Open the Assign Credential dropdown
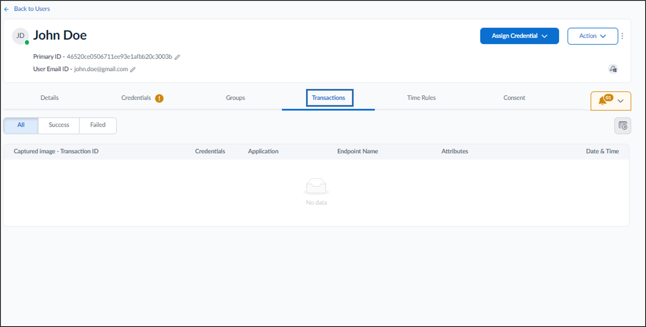 519,36
